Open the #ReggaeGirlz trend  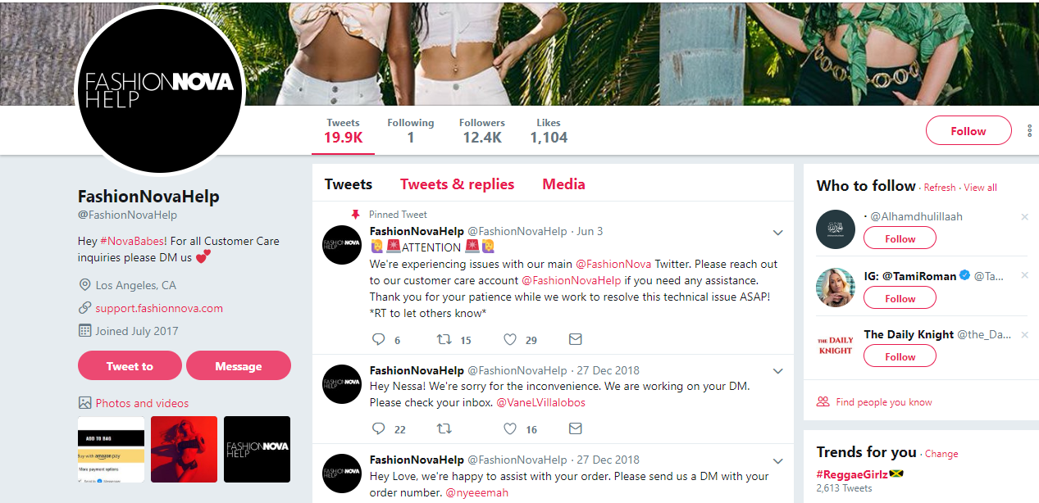(x=852, y=474)
